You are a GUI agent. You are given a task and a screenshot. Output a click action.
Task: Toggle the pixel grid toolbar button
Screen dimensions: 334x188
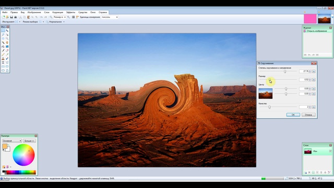coord(74,17)
